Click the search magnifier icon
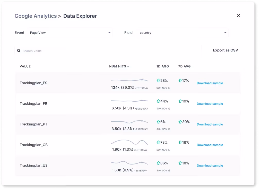This screenshot has height=189, width=262. [x=19, y=51]
